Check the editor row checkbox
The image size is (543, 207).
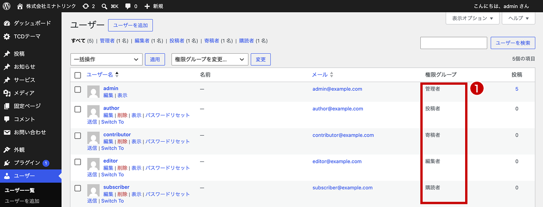[78, 161]
